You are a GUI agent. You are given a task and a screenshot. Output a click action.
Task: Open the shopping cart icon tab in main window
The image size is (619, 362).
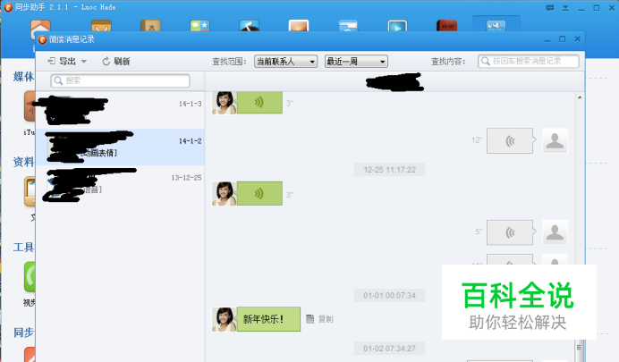click(x=101, y=26)
